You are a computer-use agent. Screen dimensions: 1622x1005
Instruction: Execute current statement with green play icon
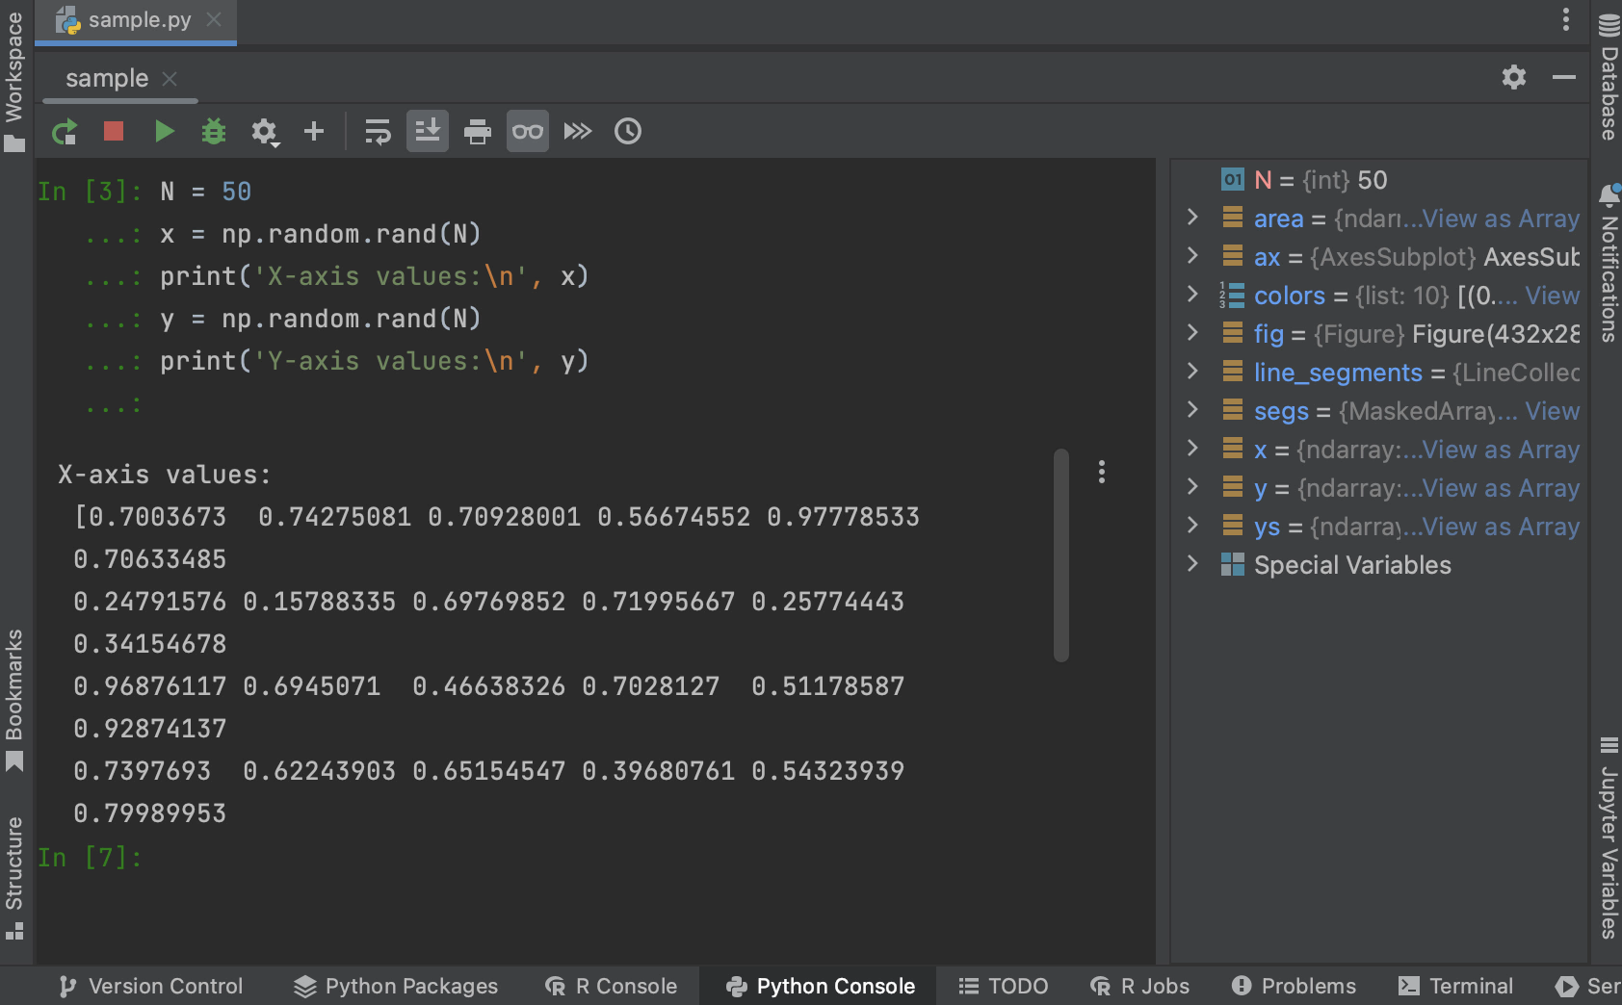164,131
